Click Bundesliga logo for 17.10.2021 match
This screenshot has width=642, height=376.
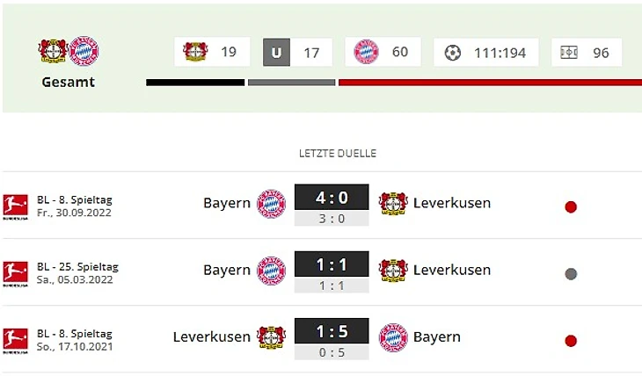pyautogui.click(x=16, y=340)
